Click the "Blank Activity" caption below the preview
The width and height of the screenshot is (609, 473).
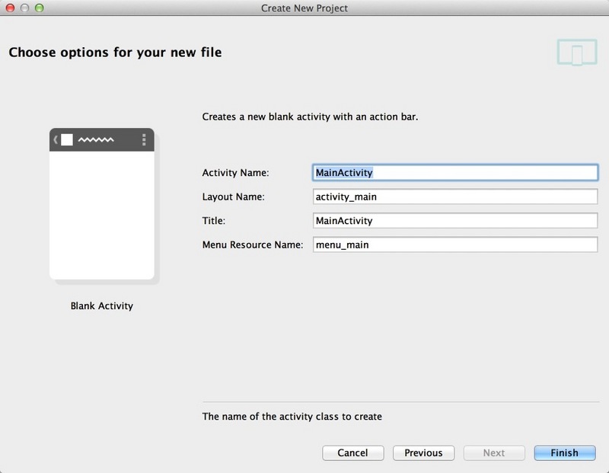[102, 306]
